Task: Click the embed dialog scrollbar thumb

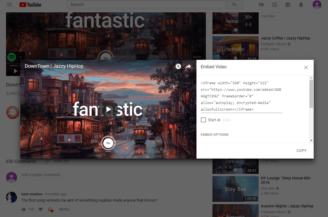Action: (311, 94)
